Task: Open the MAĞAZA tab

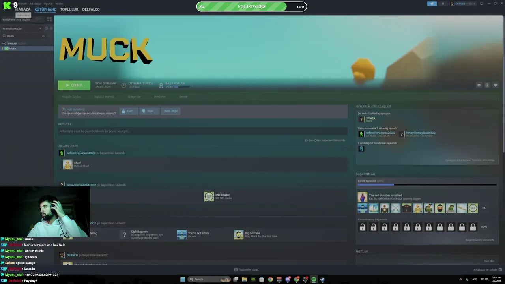Action: coord(22,9)
